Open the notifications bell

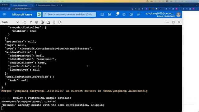[x=117, y=14]
